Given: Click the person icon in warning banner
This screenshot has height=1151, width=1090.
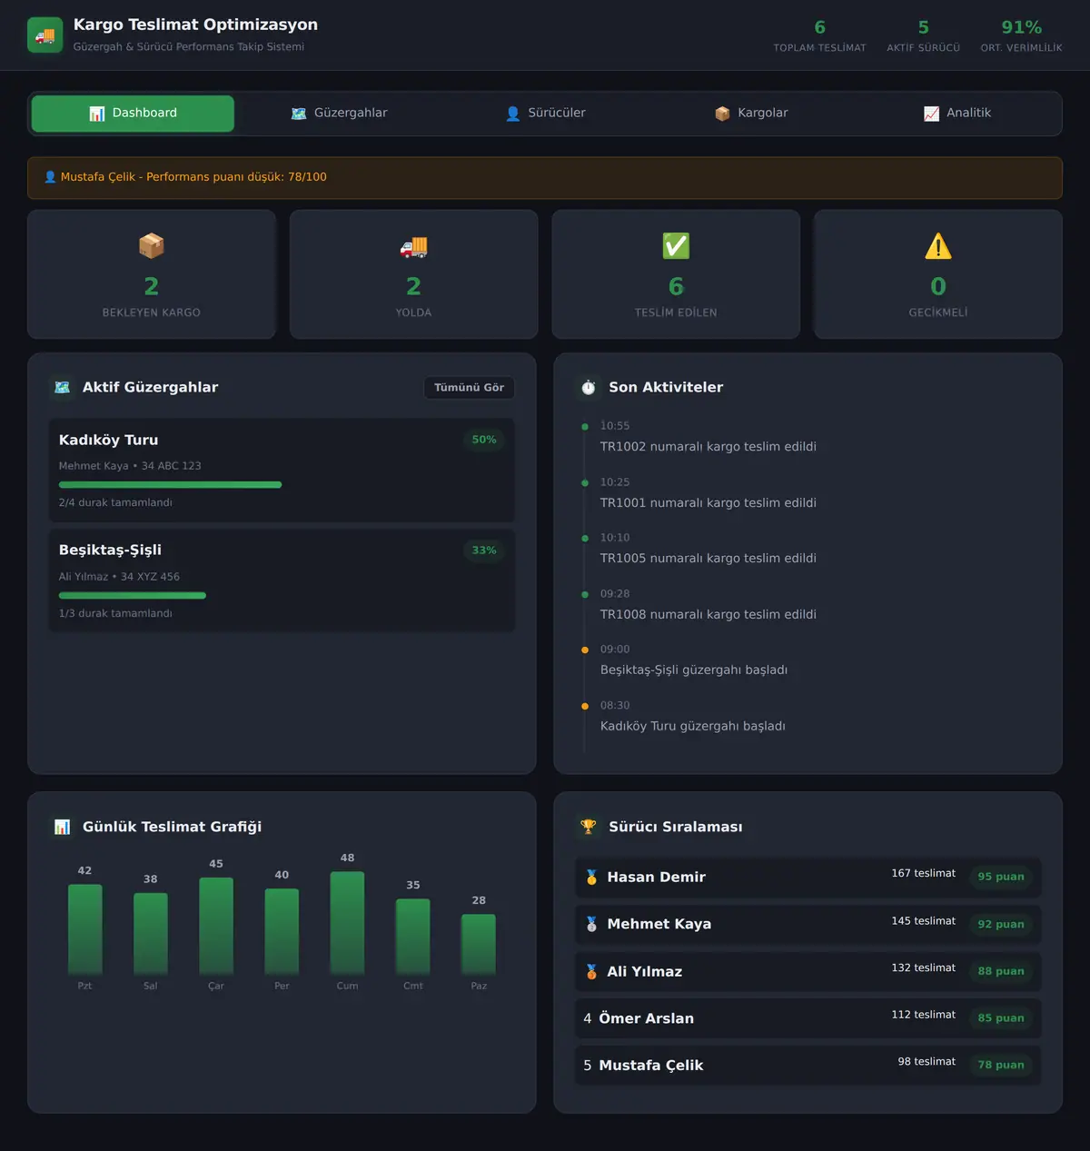Looking at the screenshot, I should click(x=50, y=177).
